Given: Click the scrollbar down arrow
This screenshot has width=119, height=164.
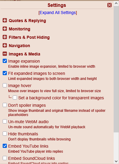Looking at the screenshot, I should [x=116, y=161].
